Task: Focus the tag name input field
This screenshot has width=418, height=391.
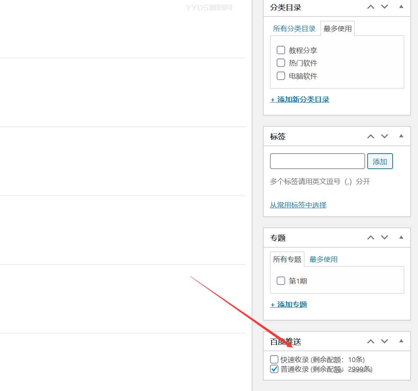Action: point(317,161)
